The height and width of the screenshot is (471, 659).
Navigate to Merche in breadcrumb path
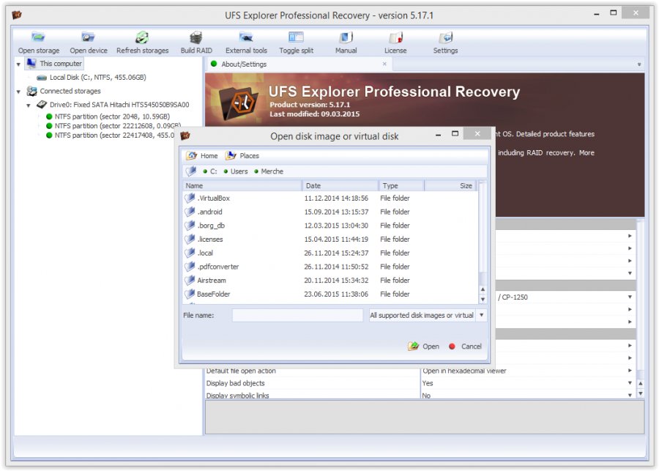269,171
